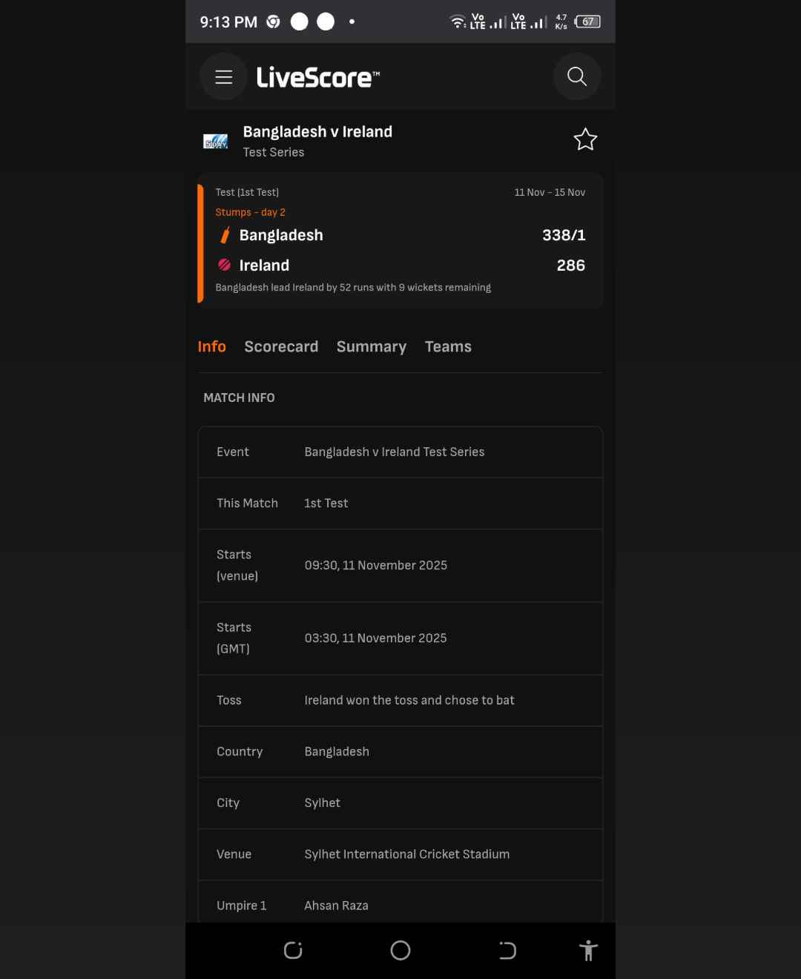
Task: Switch to the Scorecard tab
Action: (281, 346)
